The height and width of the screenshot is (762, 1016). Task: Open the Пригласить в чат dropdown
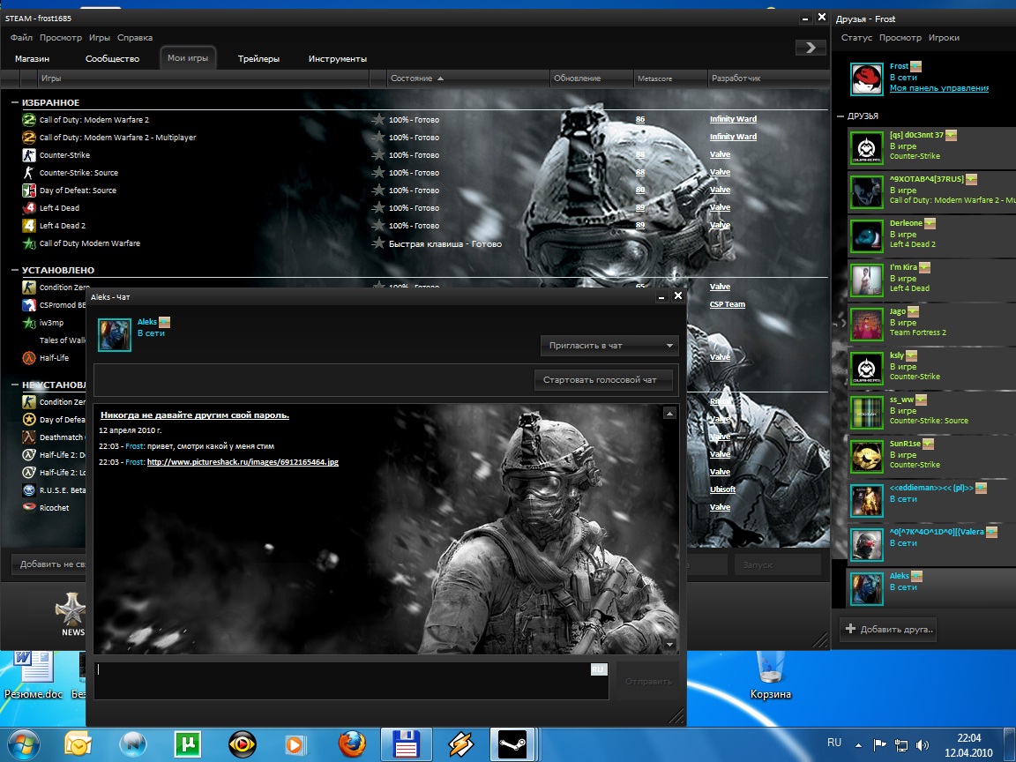609,346
